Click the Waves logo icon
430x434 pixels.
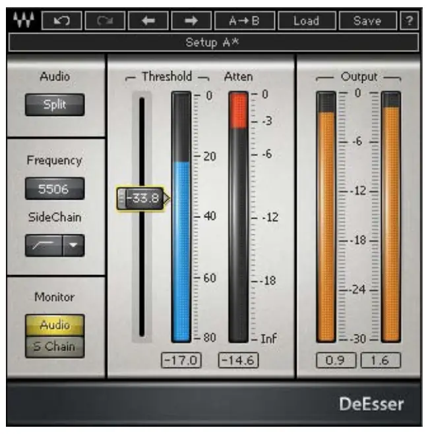point(24,20)
